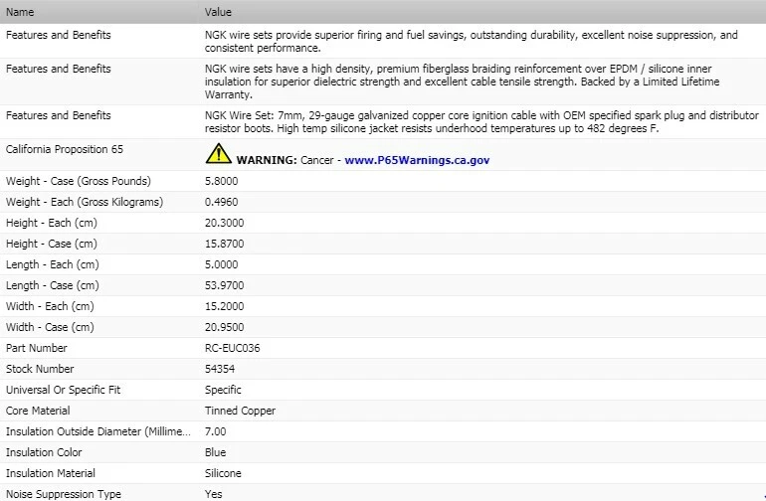Click the Insulation Material label
This screenshot has height=501, width=766.
[51, 473]
